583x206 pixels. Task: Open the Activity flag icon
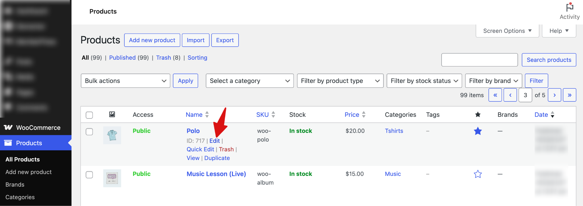[569, 7]
